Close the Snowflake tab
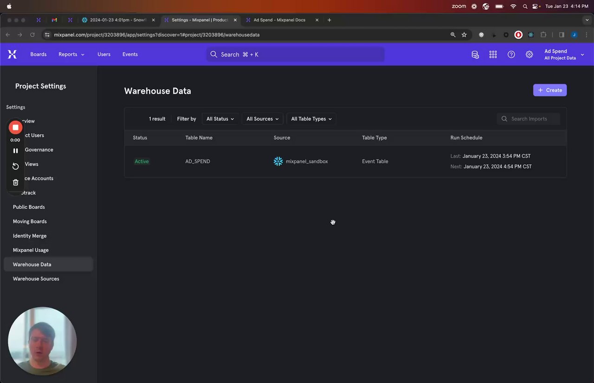This screenshot has width=594, height=383. point(154,20)
